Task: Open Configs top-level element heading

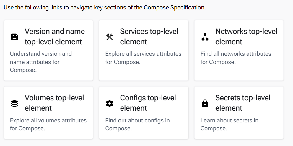Action: pyautogui.click(x=148, y=103)
